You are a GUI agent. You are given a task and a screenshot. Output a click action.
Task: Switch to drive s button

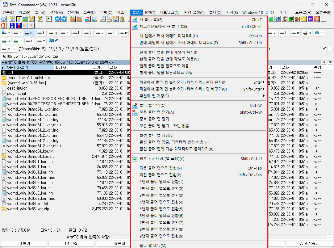coord(6,41)
